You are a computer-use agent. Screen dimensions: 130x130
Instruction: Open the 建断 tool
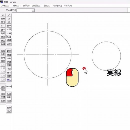(3, 33)
